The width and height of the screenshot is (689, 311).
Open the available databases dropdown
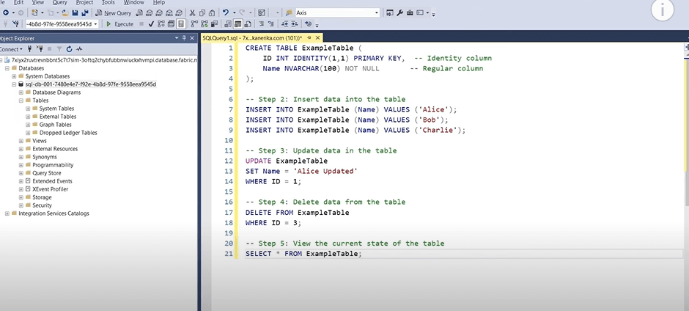tap(96, 24)
